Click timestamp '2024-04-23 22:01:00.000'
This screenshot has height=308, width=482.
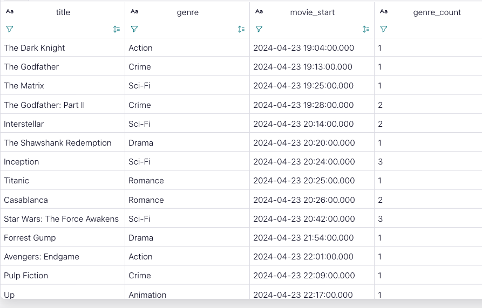pos(303,256)
